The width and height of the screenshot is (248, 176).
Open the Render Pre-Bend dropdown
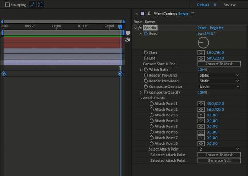click(x=219, y=75)
